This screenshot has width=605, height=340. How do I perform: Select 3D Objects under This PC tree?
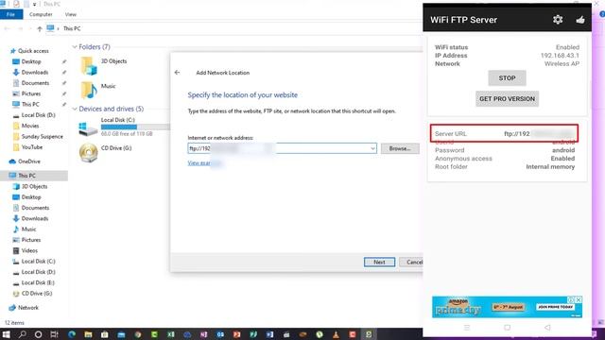tap(30, 187)
